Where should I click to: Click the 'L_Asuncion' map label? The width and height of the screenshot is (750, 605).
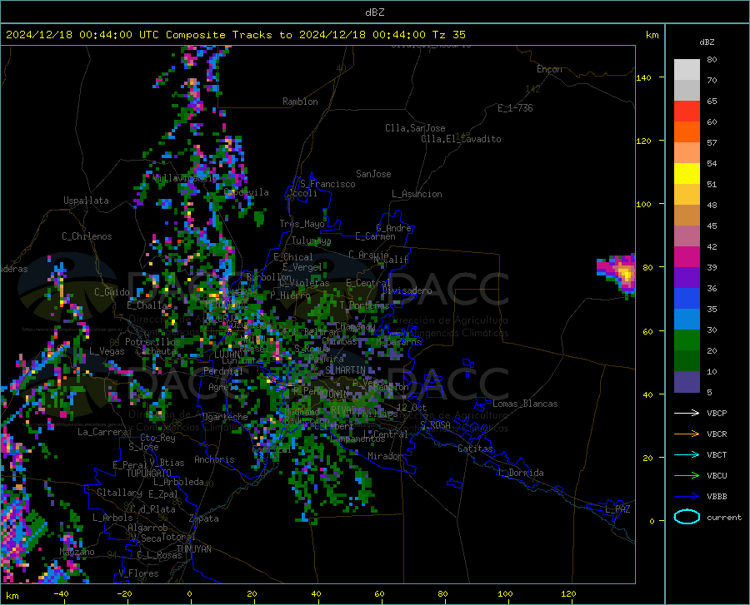point(417,194)
